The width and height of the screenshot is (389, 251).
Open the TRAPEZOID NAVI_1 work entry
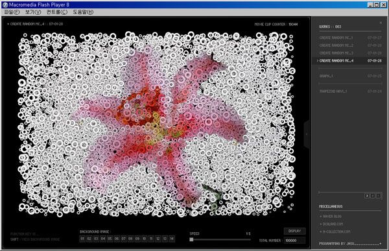coord(350,91)
